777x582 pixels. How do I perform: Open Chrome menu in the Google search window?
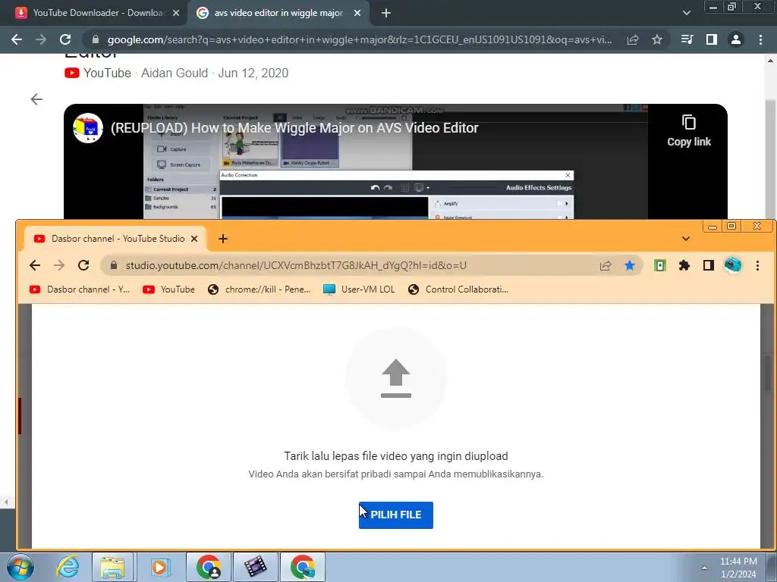tap(760, 39)
